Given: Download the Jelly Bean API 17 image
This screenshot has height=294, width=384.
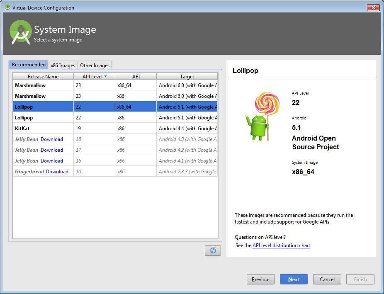Looking at the screenshot, I should tap(52, 150).
